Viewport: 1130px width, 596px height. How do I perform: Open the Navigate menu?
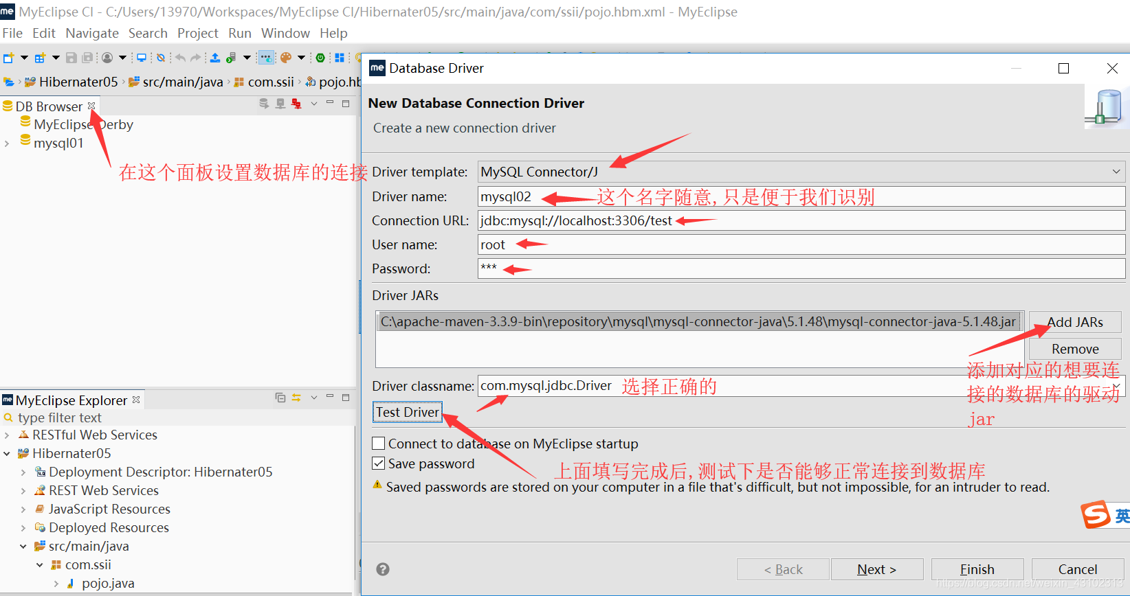(92, 33)
